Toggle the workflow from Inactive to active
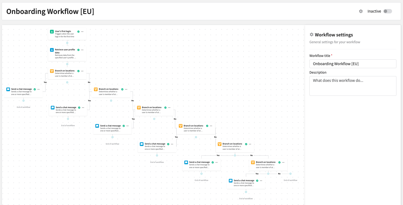Viewport: 403px width, 205px height. pos(387,11)
